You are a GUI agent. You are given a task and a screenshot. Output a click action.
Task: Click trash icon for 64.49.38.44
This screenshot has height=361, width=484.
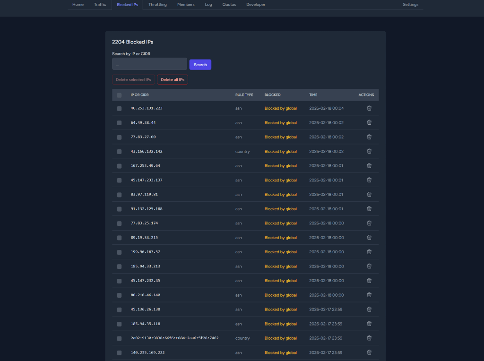point(369,122)
